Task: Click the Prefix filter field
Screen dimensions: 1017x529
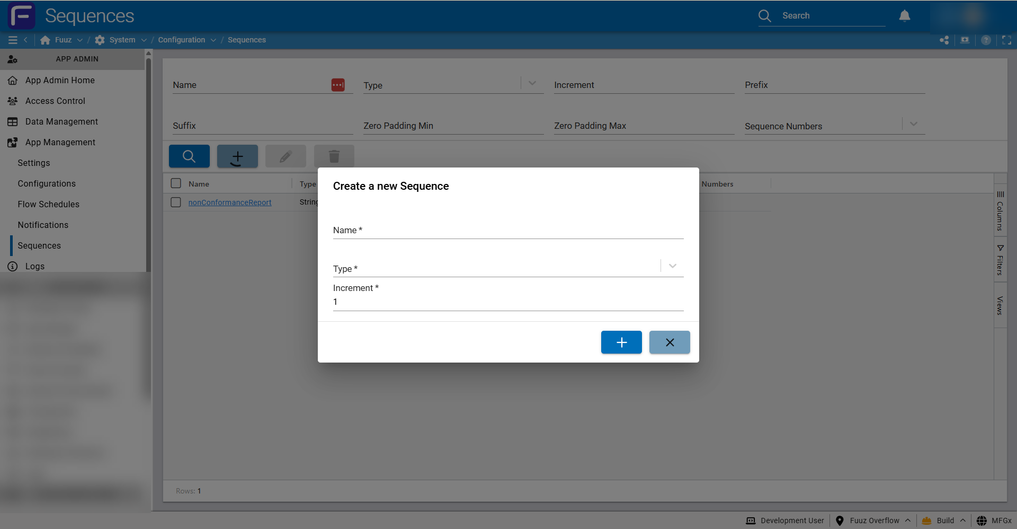Action: (x=835, y=85)
